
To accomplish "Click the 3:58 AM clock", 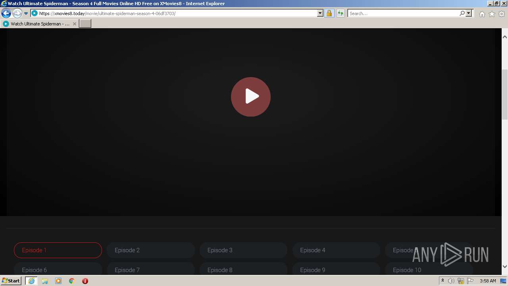I will (x=488, y=281).
